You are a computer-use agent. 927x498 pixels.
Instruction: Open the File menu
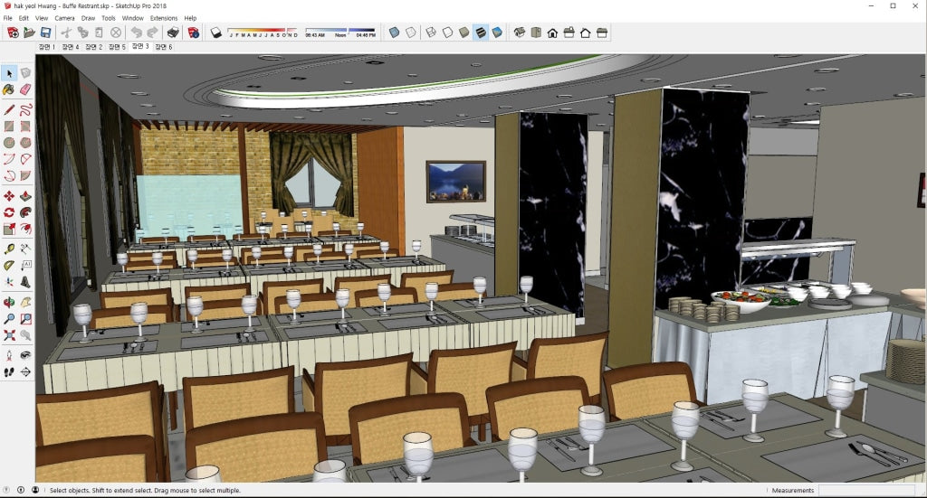click(x=7, y=18)
